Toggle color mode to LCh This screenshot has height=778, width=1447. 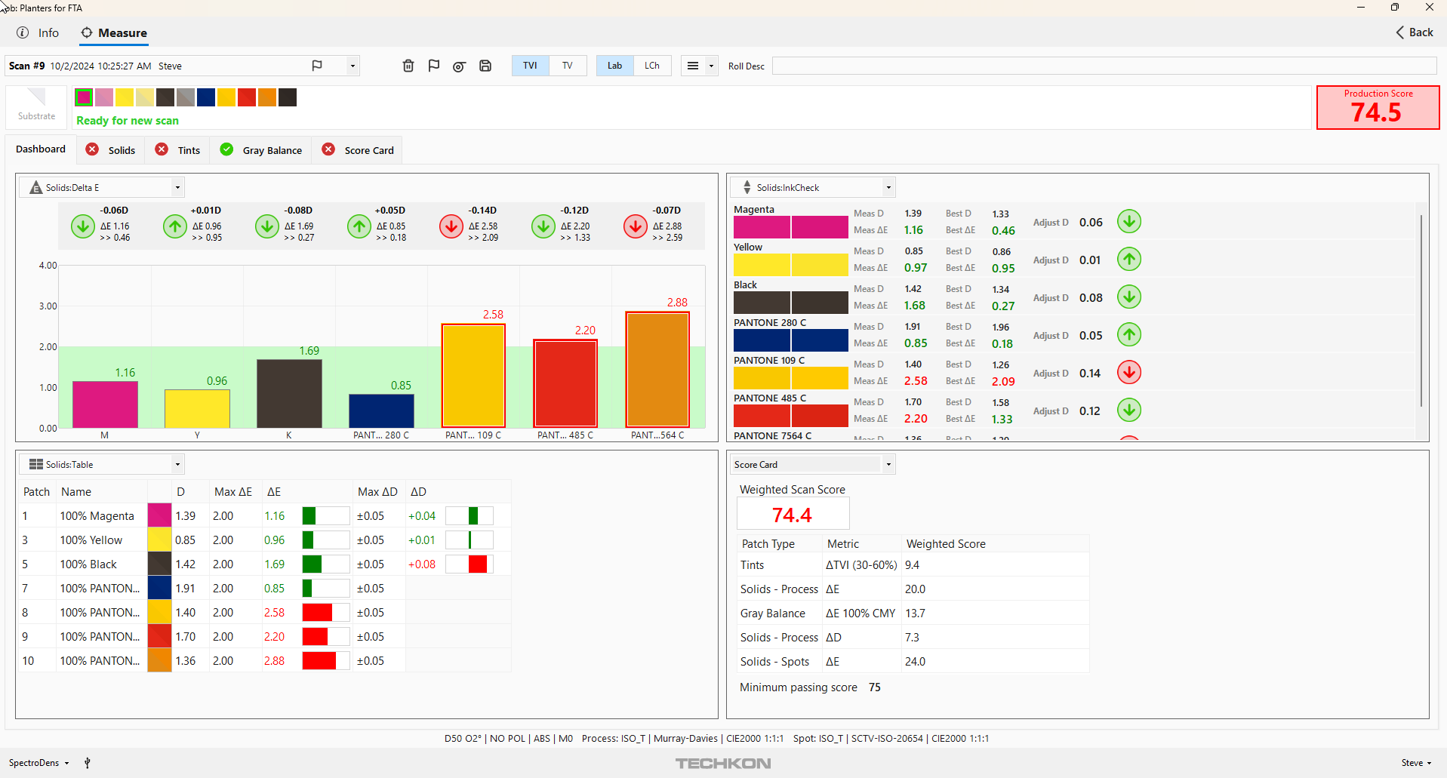click(652, 66)
